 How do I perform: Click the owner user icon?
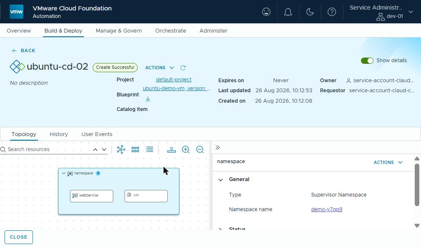[x=348, y=81]
